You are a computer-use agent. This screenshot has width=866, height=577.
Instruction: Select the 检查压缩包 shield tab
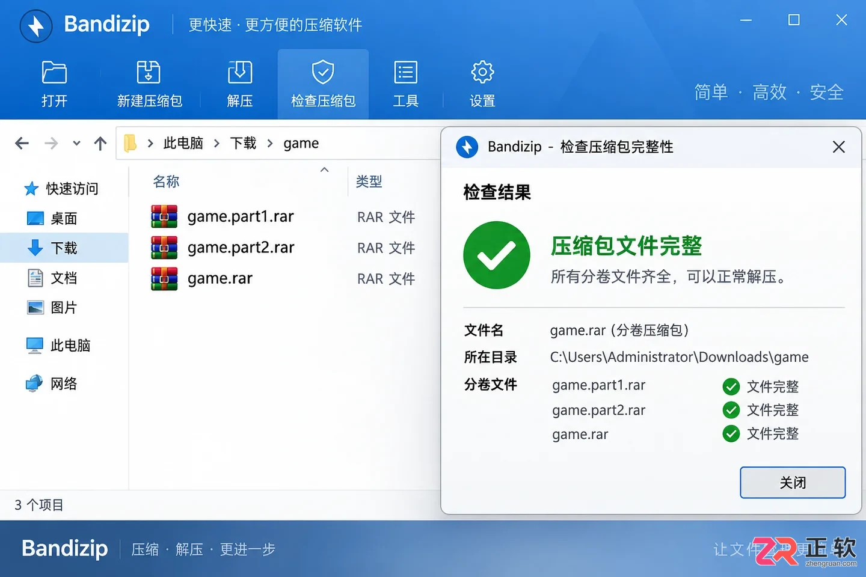pos(323,84)
